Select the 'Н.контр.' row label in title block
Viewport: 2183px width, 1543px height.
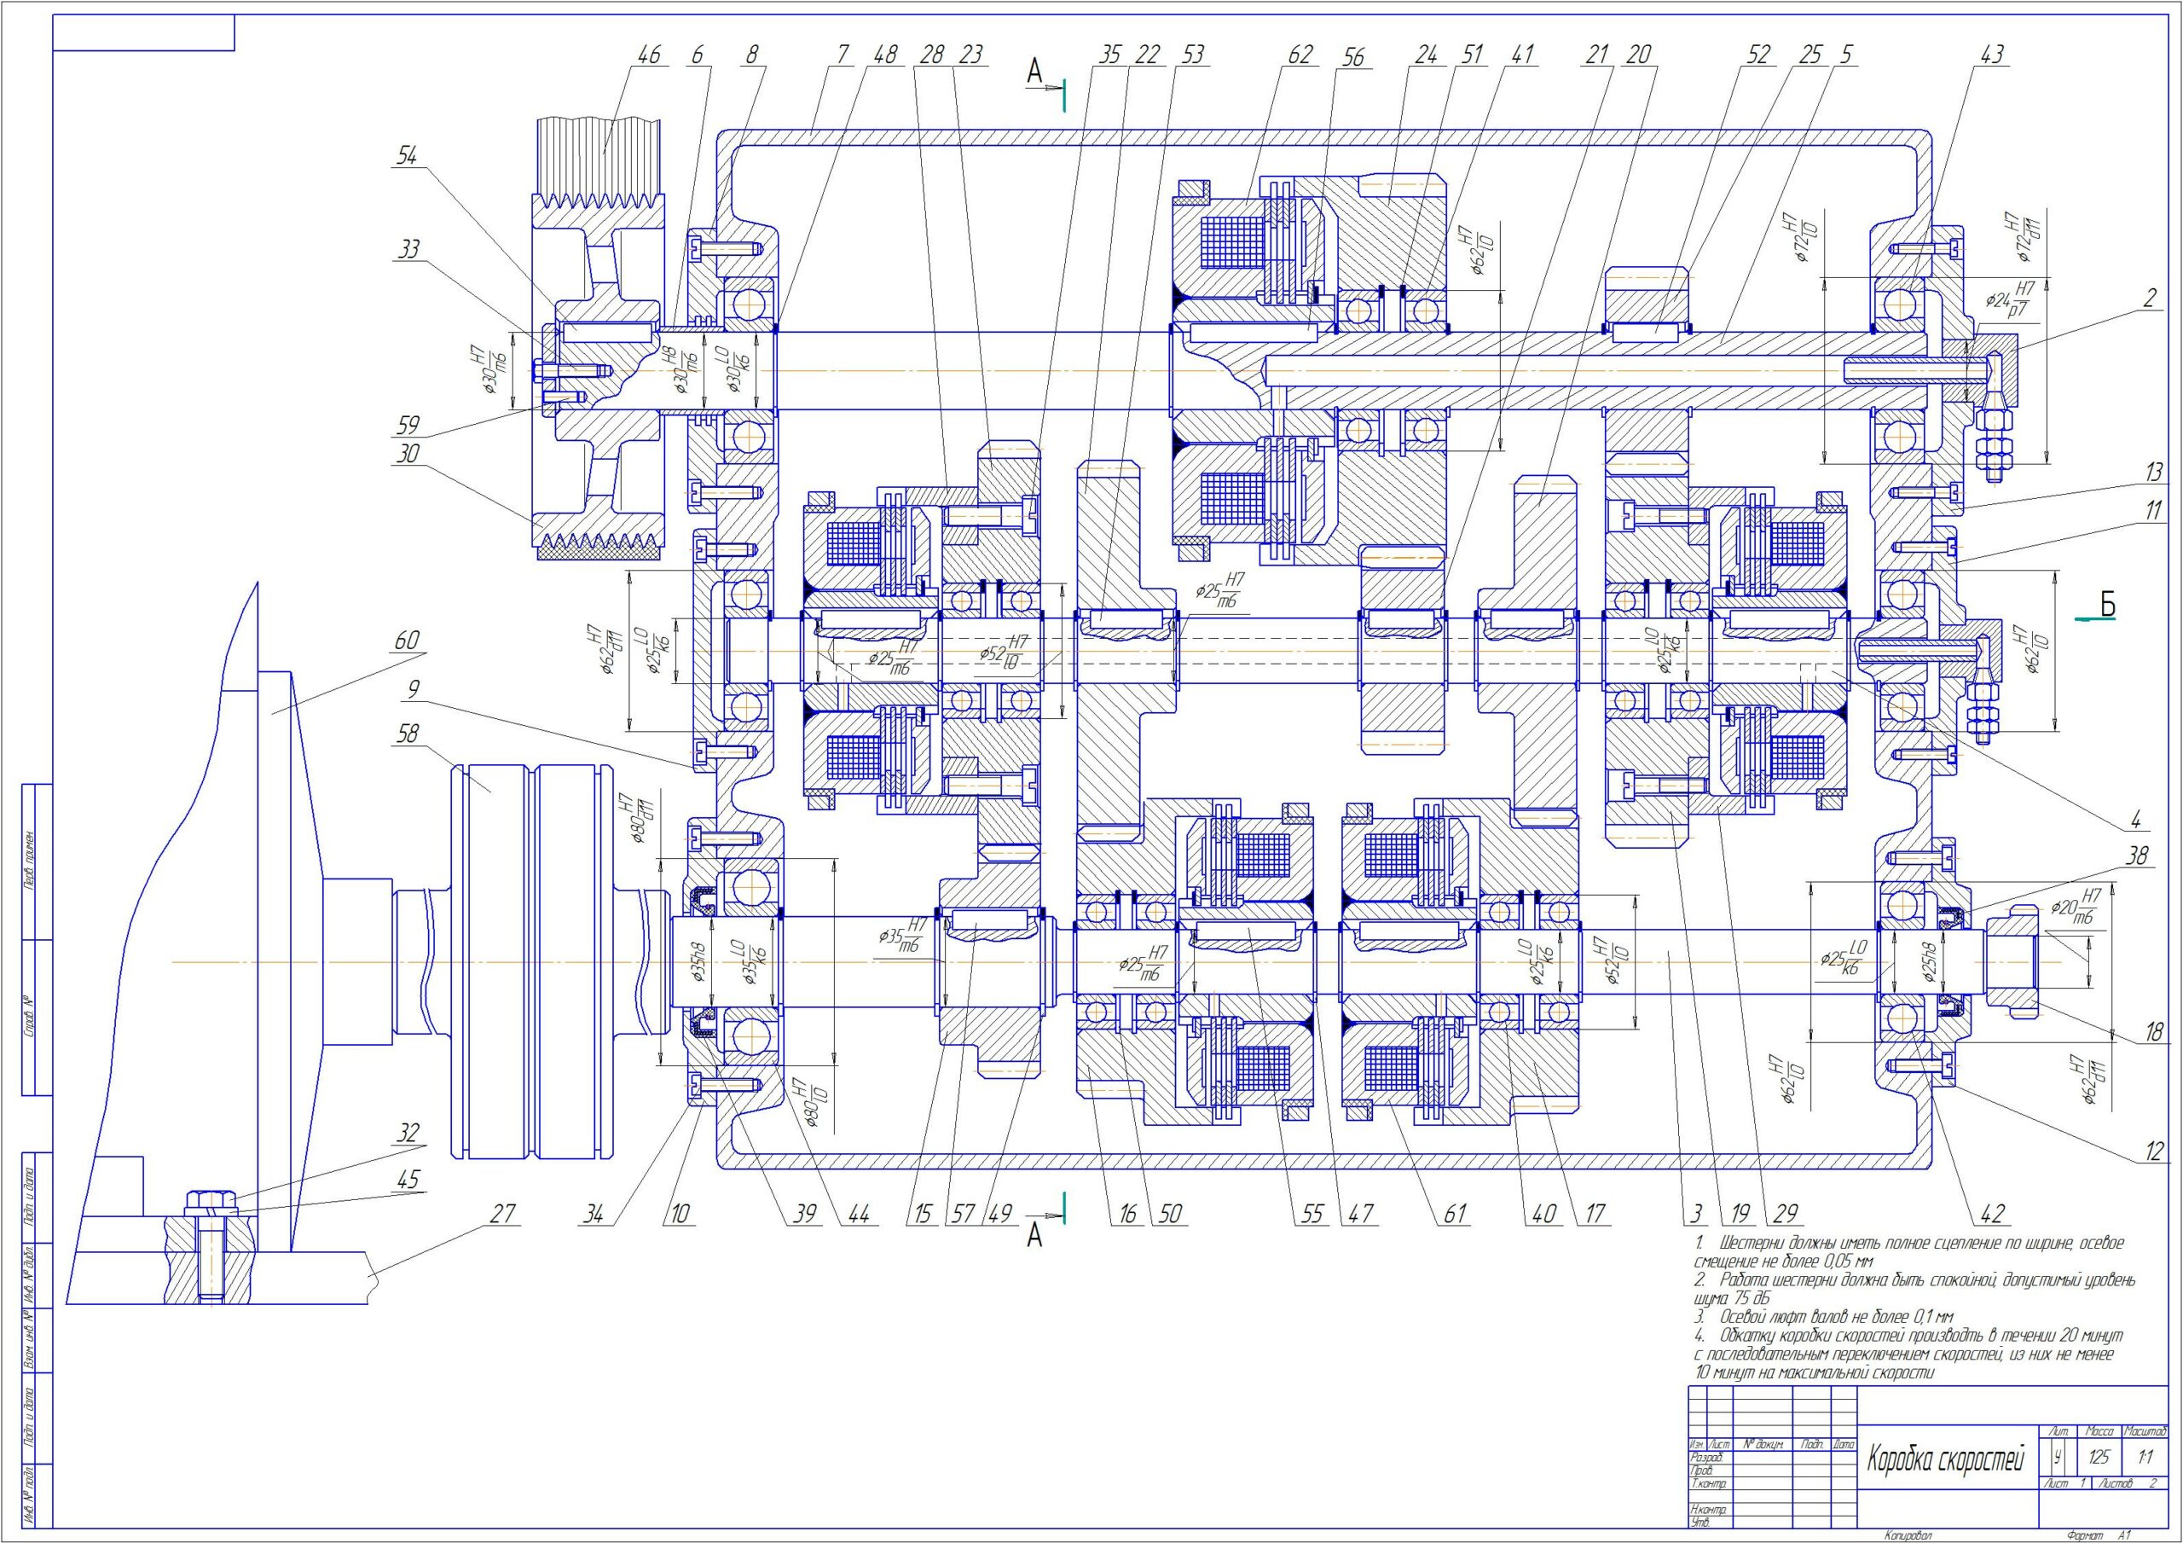point(1709,1510)
